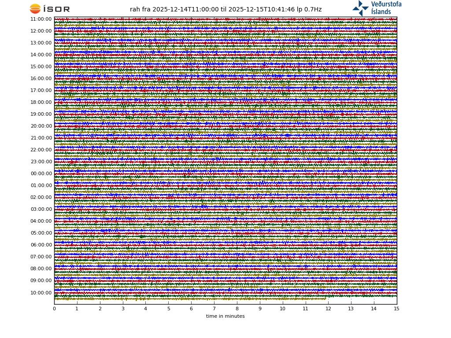Image resolution: width=451 pixels, height=338 pixels.
Task: Click the Veðurstofa Íslands blue emblem
Action: pyautogui.click(x=360, y=8)
